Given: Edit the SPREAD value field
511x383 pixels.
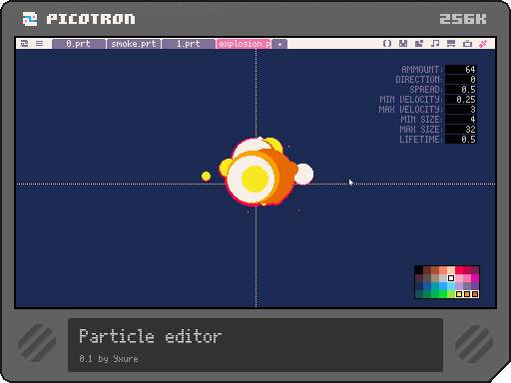Looking at the screenshot, I should pyautogui.click(x=461, y=89).
